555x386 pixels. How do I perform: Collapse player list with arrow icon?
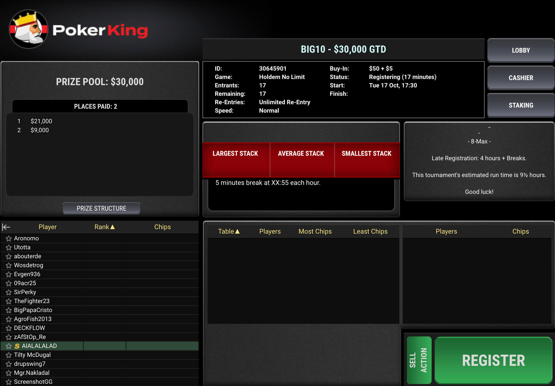[6, 227]
